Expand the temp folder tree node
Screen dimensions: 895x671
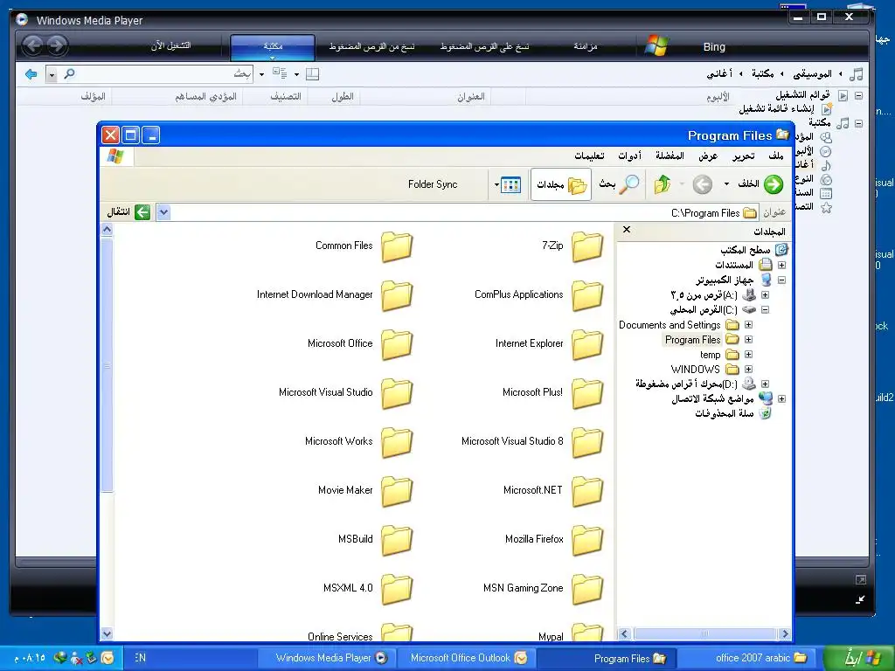[x=748, y=355]
